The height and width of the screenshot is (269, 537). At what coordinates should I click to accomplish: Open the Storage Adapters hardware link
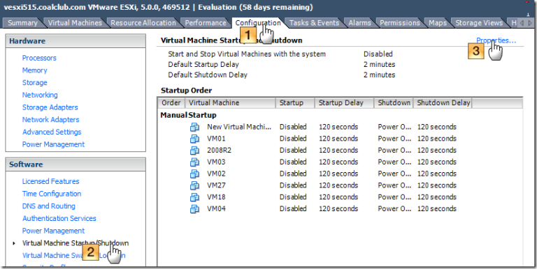click(50, 107)
